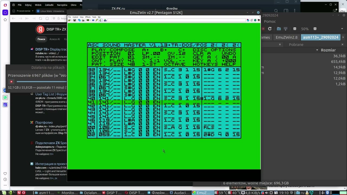The image size is (347, 195).
Task: Click the file transfer progress bar
Action: [x=41, y=82]
